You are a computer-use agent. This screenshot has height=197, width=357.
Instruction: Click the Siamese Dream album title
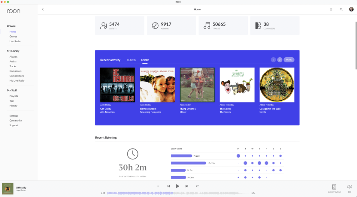click(148, 109)
